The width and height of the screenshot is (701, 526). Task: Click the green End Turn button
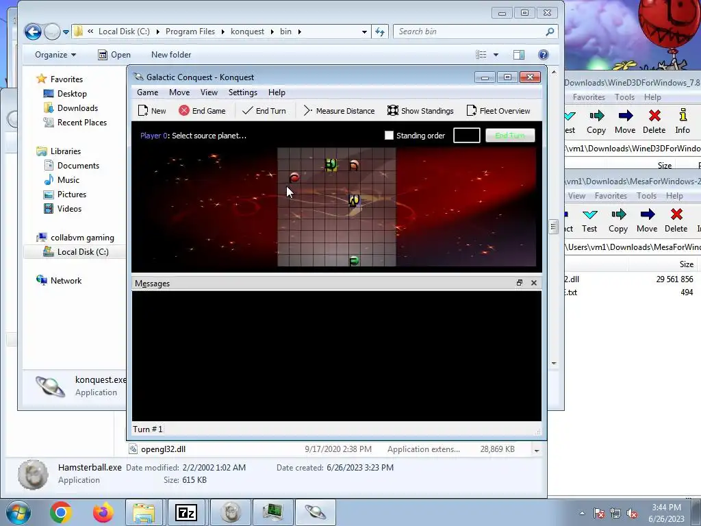tap(510, 135)
